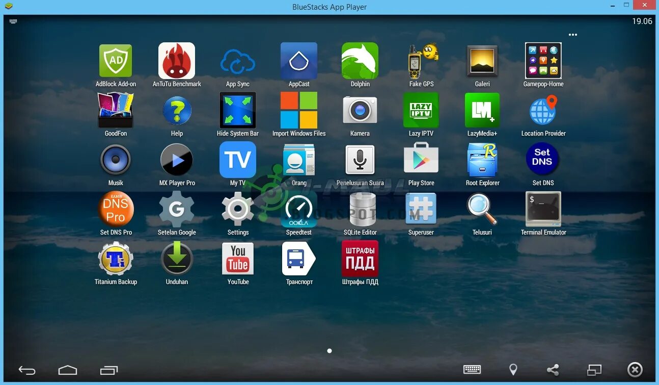659x385 pixels.
Task: Open the Telusuri search app
Action: pyautogui.click(x=482, y=209)
